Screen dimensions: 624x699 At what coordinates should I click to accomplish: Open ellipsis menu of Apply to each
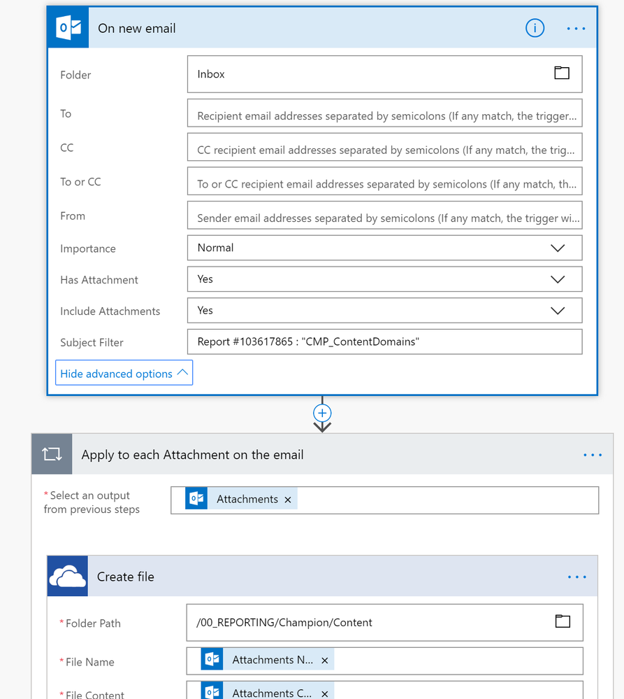[x=593, y=455]
